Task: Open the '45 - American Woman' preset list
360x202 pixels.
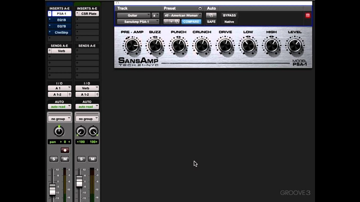Action: [183, 15]
